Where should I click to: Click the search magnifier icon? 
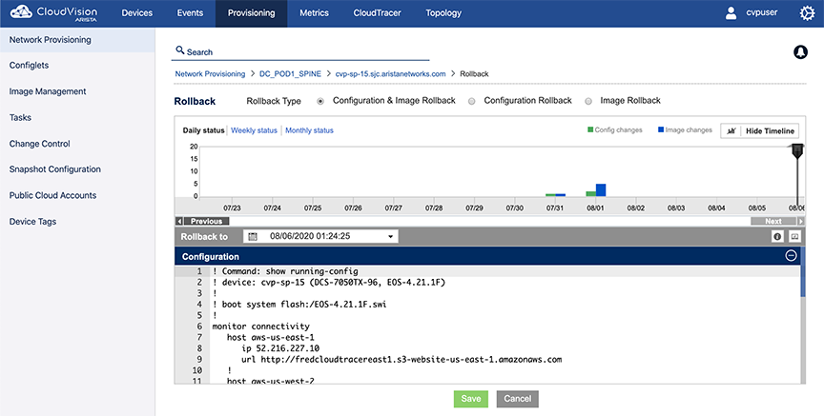pos(180,50)
